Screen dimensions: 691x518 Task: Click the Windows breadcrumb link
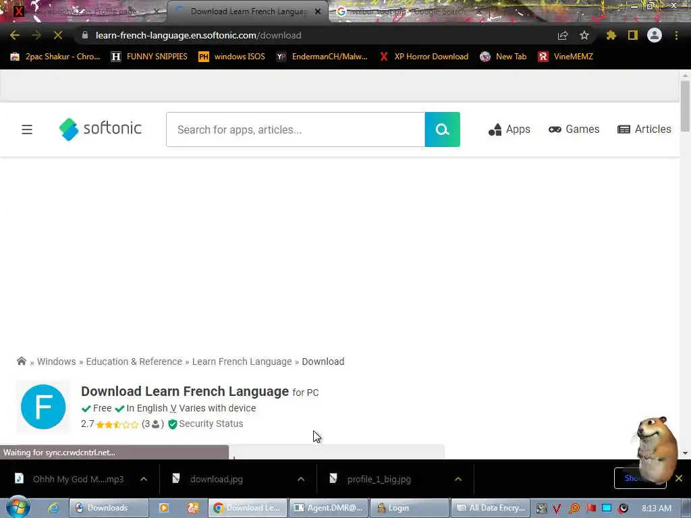click(57, 362)
